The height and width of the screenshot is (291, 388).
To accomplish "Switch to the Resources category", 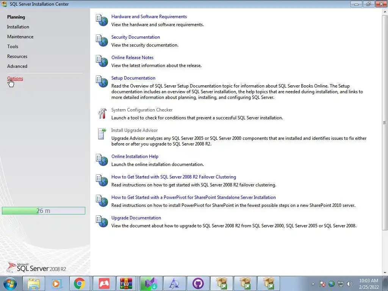I will (17, 56).
